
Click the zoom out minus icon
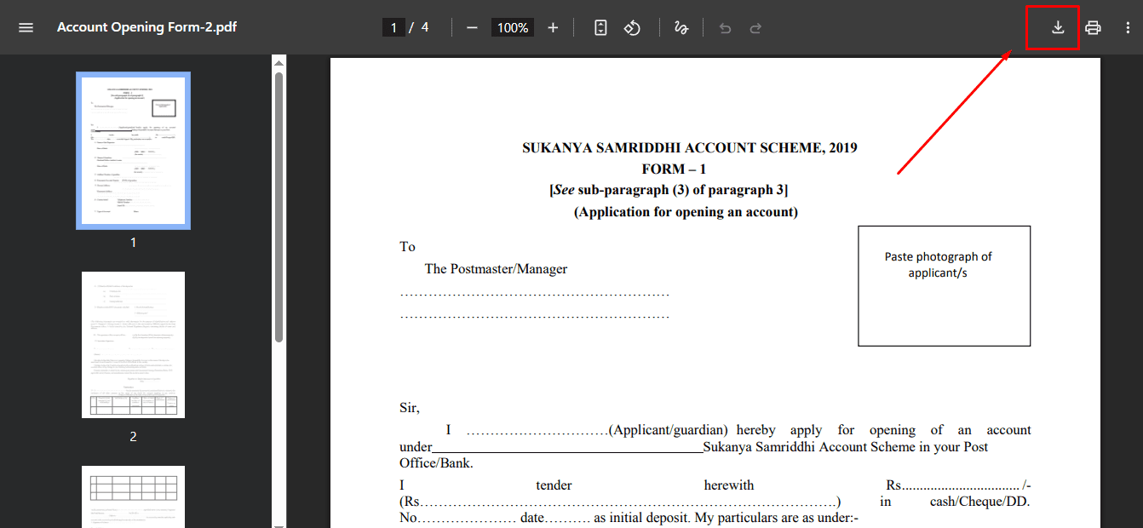click(x=472, y=27)
